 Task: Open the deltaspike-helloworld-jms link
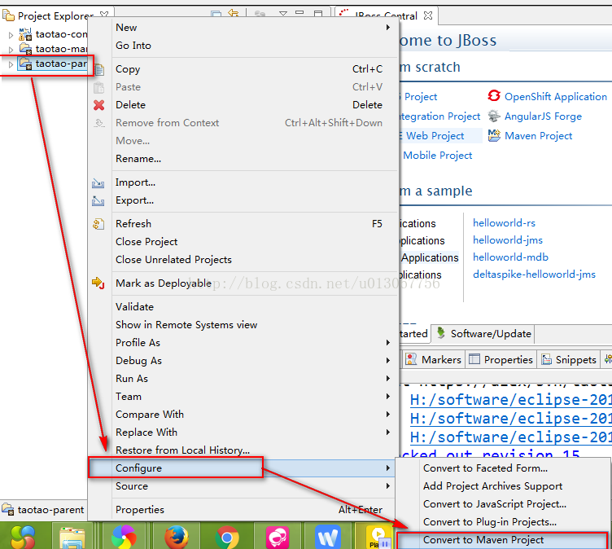point(534,274)
